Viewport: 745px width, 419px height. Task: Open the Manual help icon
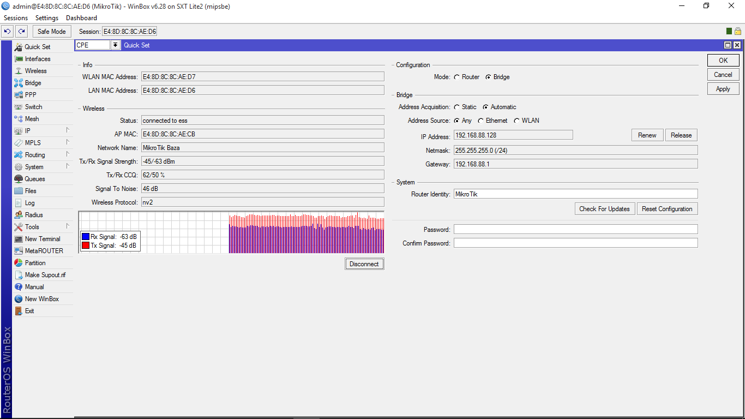click(x=19, y=287)
